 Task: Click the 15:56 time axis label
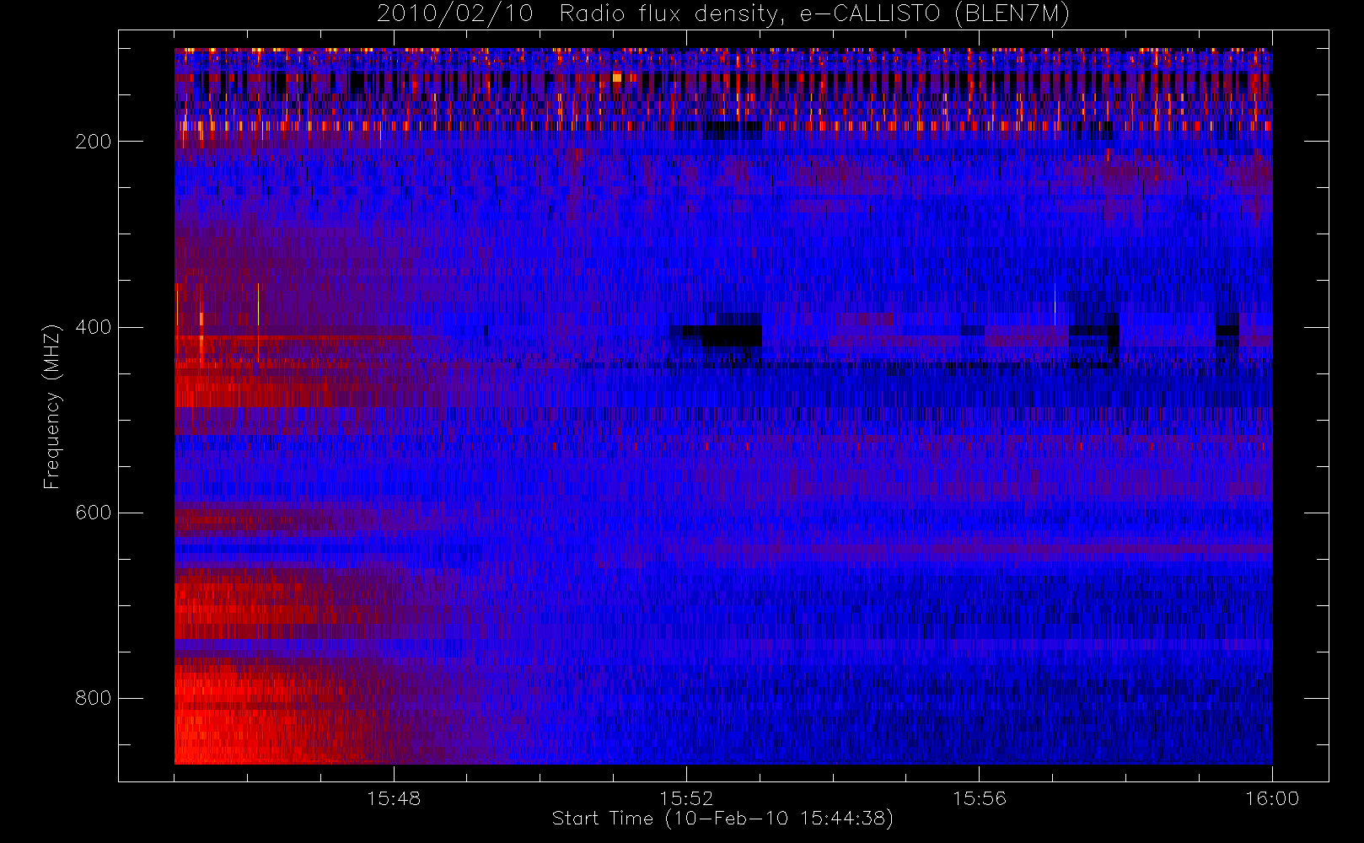(x=980, y=798)
